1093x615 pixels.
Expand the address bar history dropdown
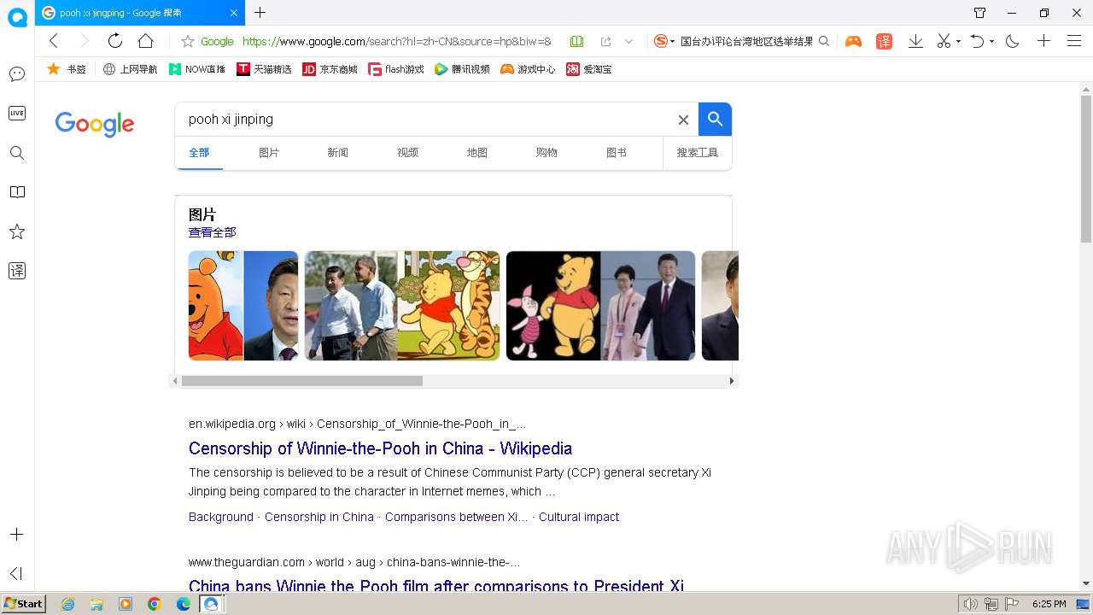(x=629, y=41)
